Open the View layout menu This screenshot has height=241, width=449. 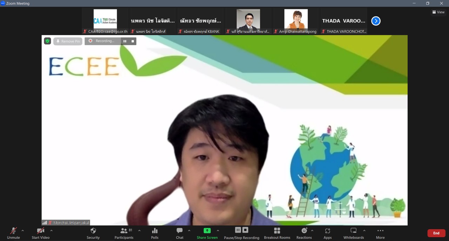click(438, 12)
